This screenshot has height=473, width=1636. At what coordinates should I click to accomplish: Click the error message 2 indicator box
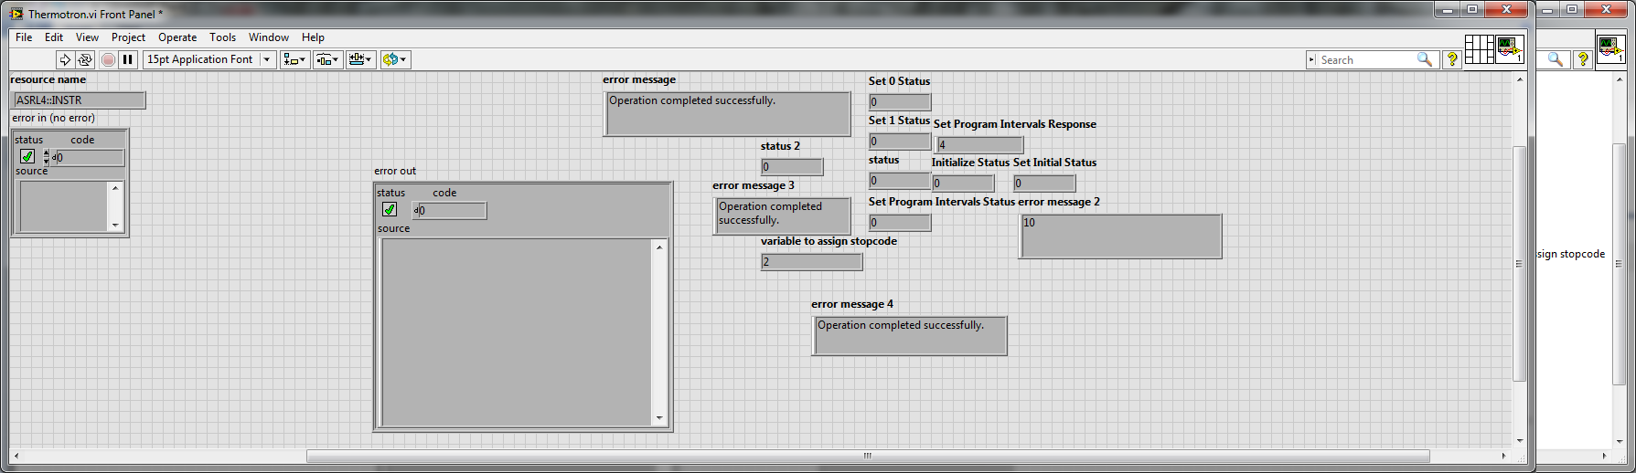point(1121,236)
